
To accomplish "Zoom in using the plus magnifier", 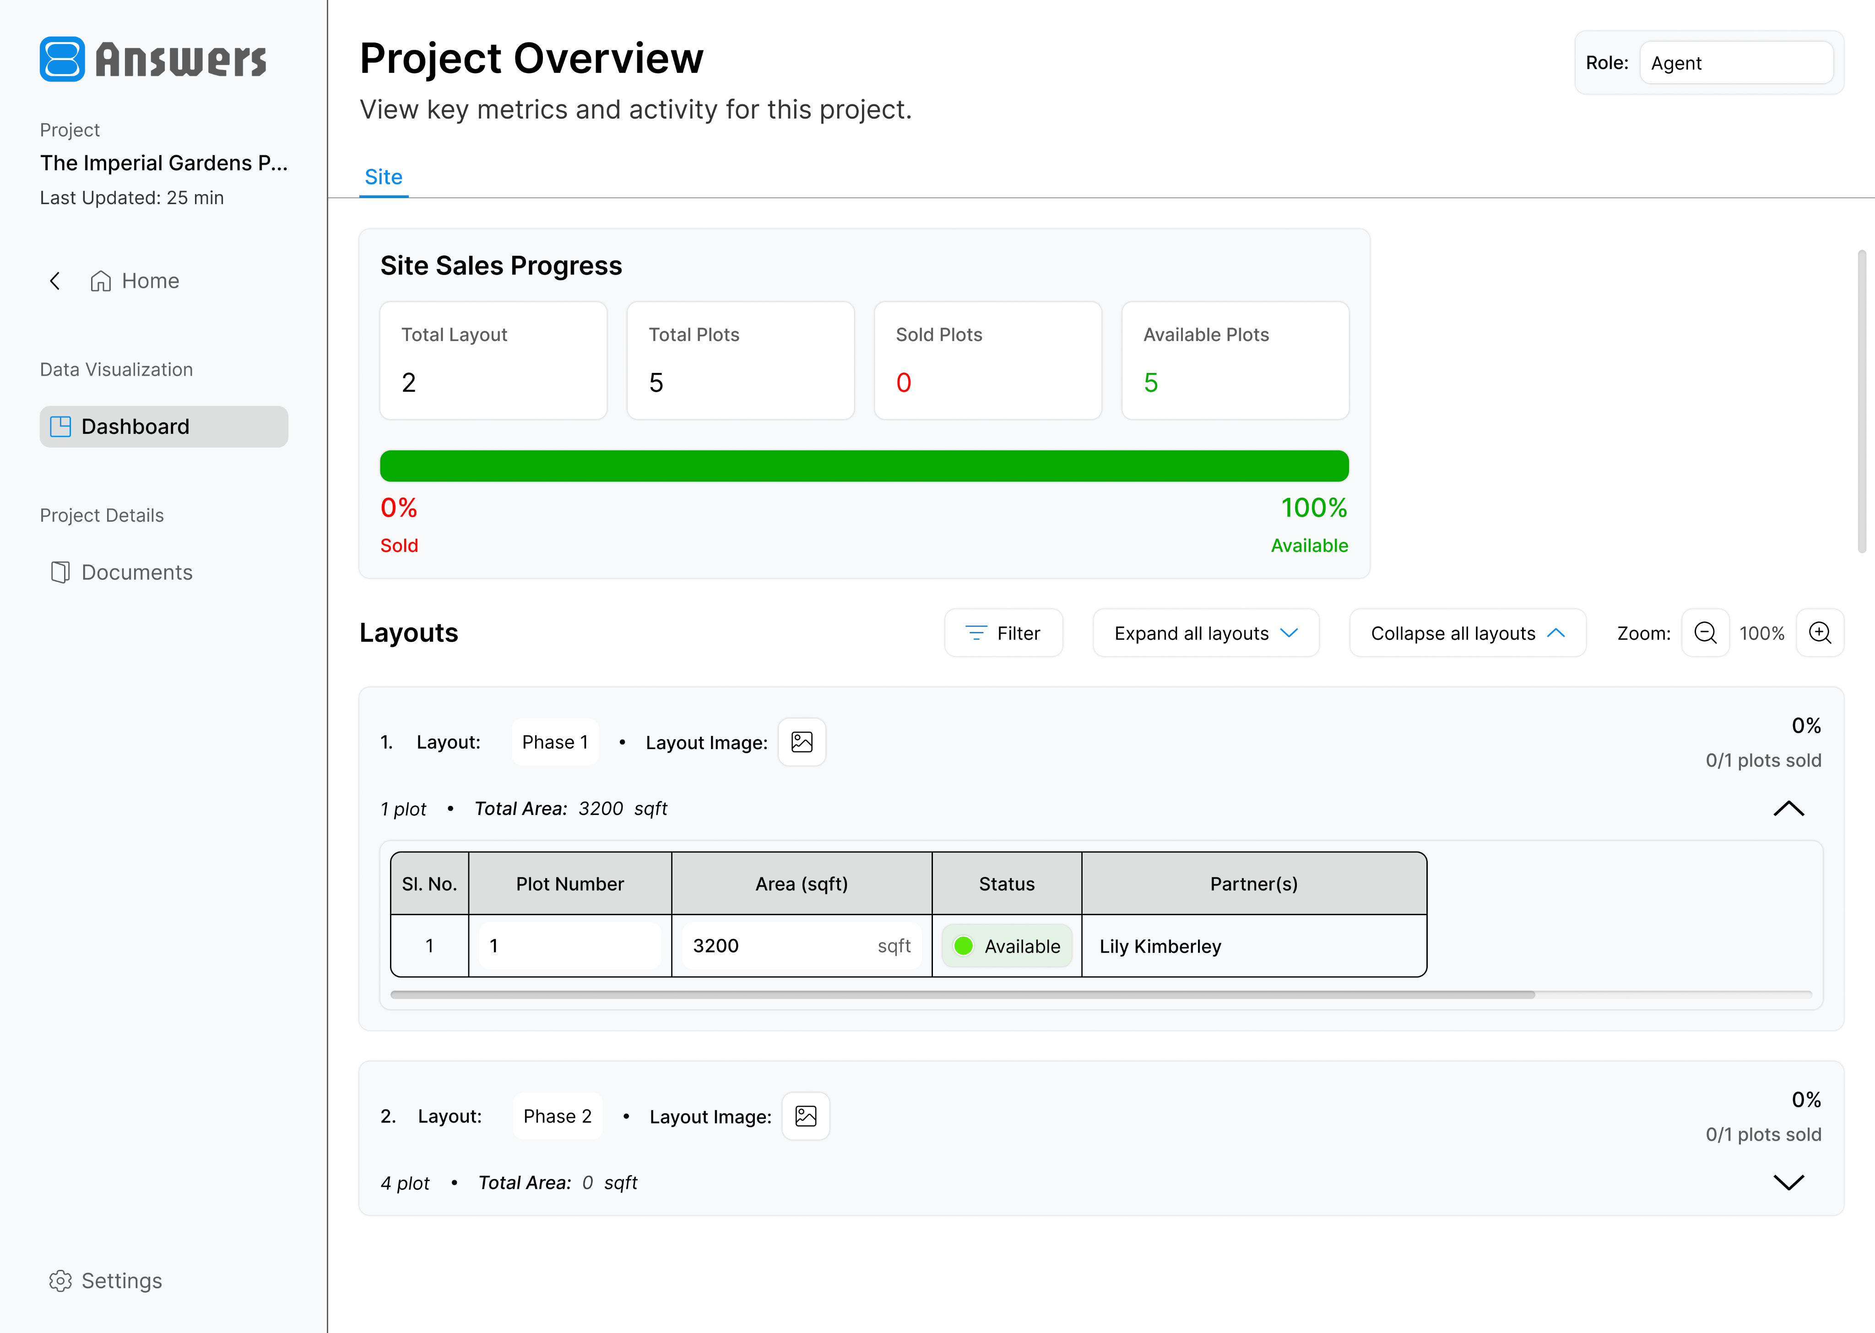I will coord(1820,633).
